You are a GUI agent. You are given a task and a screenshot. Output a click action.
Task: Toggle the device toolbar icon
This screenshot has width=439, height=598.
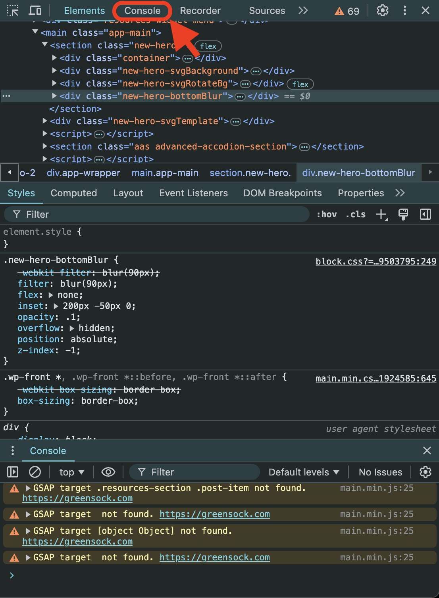coord(35,11)
